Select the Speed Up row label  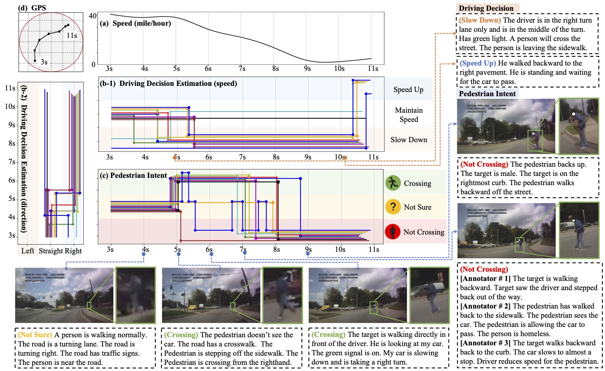pos(408,89)
